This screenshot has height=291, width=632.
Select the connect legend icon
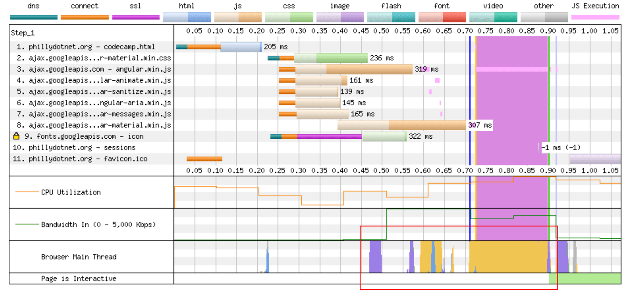click(x=84, y=16)
